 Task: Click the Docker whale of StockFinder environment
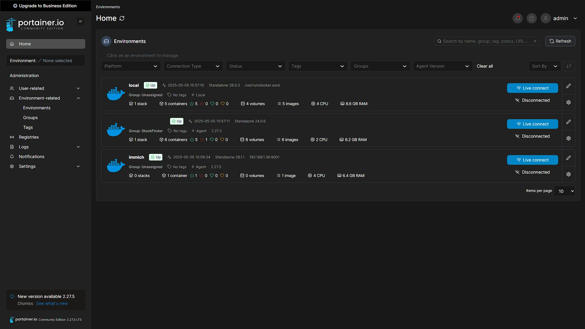116,130
